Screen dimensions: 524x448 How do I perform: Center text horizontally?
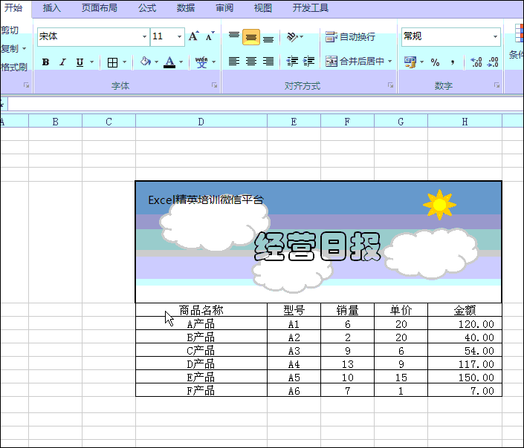pyautogui.click(x=251, y=62)
